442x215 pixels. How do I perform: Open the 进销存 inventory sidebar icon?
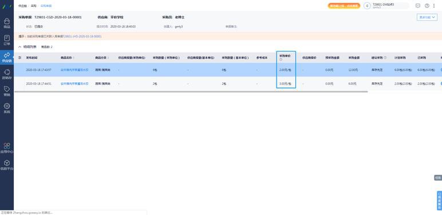7,74
